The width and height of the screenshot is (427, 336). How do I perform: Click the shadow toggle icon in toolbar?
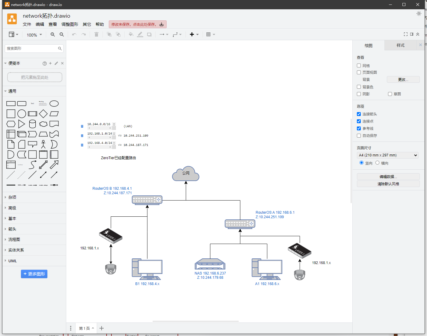click(x=149, y=34)
